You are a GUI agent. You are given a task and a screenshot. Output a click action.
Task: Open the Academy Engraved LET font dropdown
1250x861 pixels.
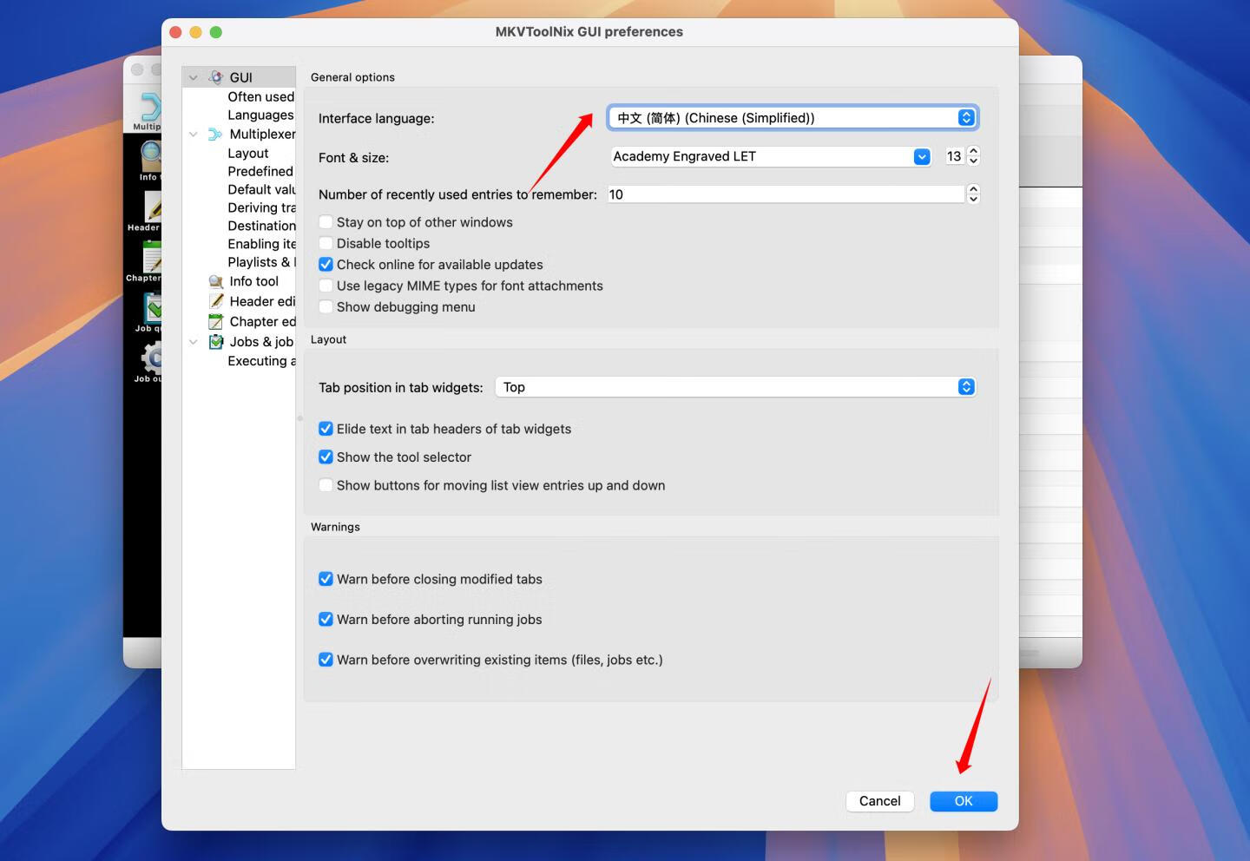[771, 157]
